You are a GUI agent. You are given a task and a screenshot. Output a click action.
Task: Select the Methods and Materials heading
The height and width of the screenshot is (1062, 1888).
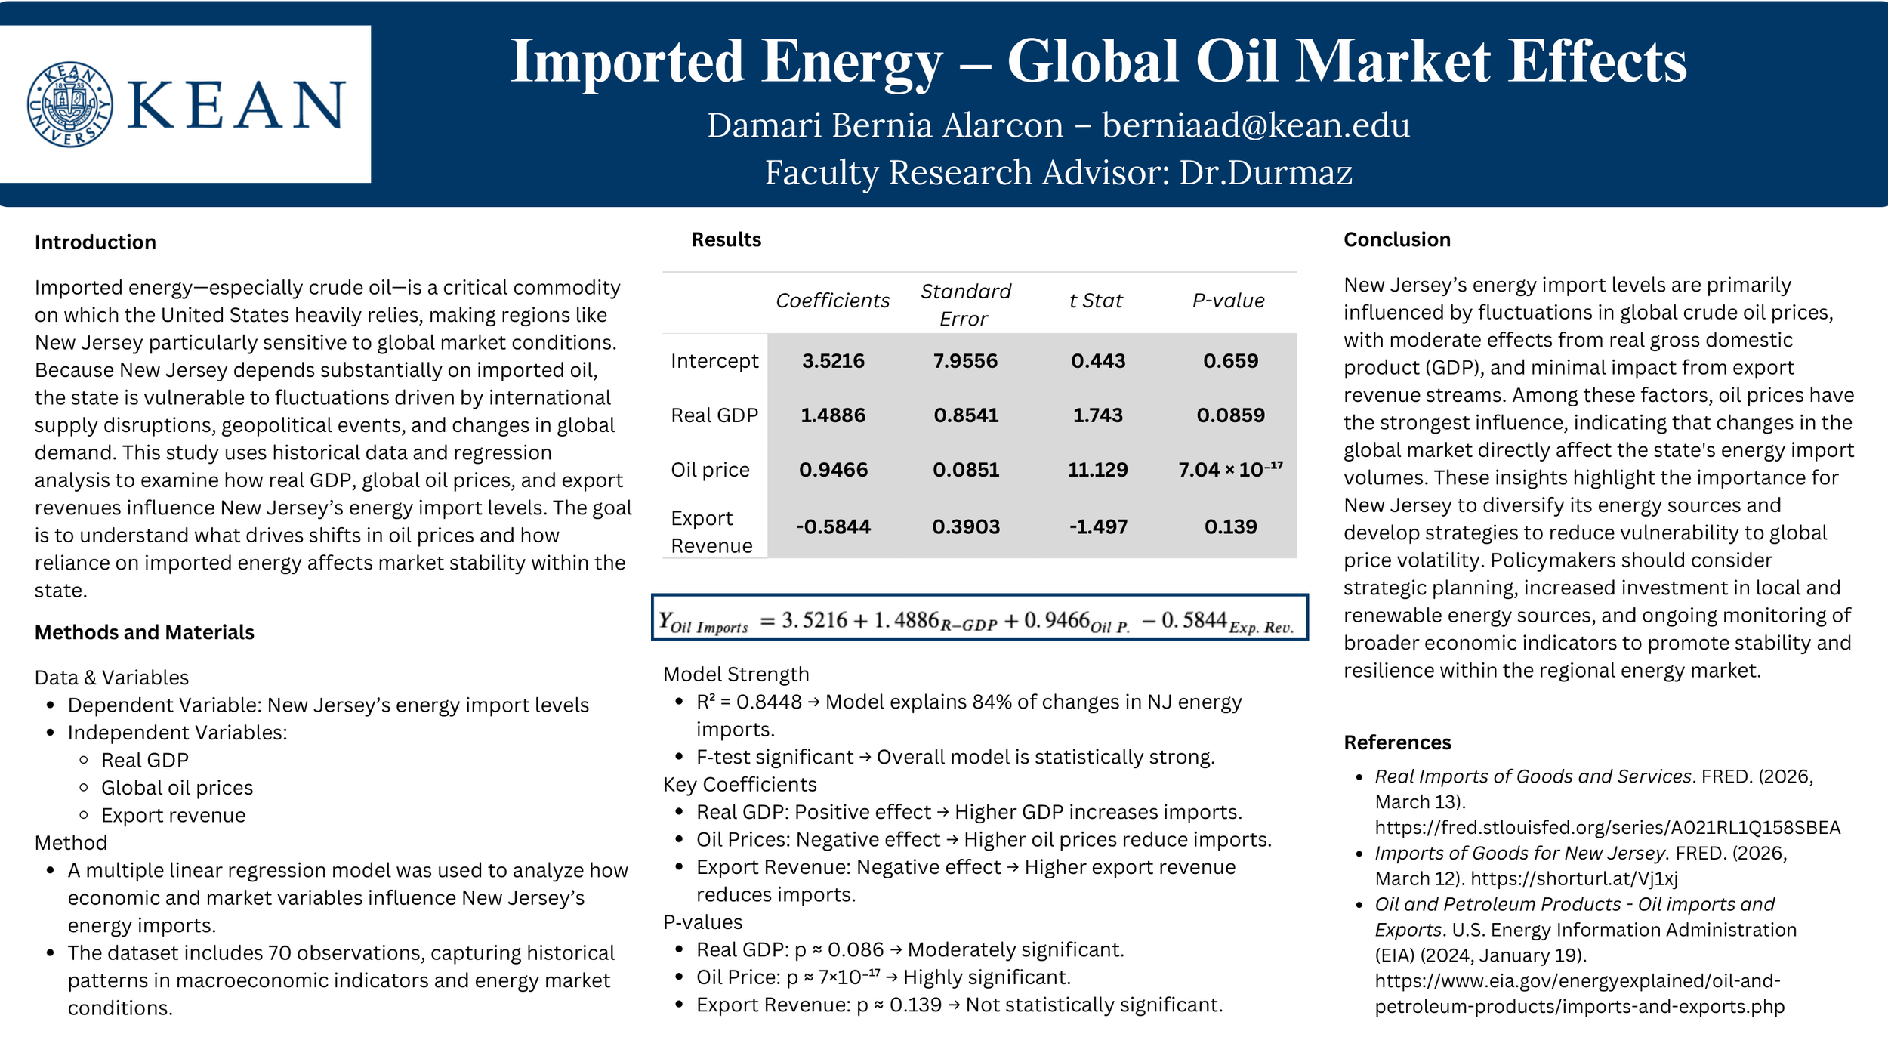pyautogui.click(x=145, y=633)
